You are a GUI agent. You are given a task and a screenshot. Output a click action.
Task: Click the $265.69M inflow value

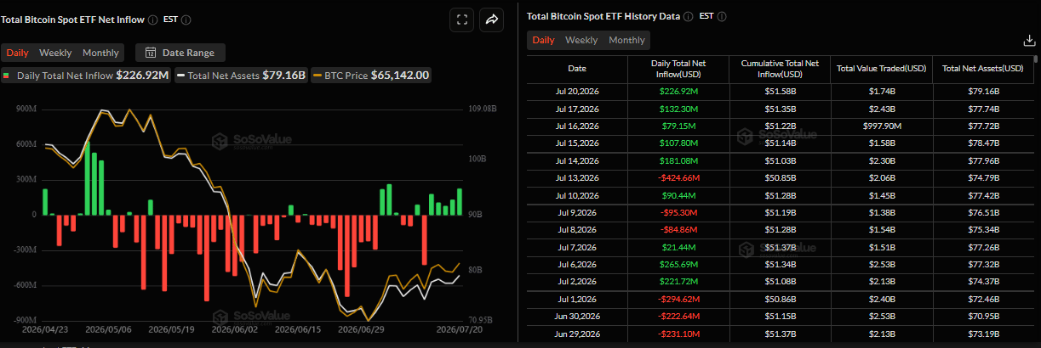678,266
